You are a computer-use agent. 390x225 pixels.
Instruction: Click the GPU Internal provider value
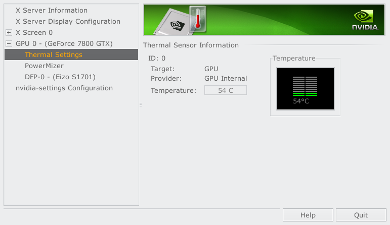226,78
